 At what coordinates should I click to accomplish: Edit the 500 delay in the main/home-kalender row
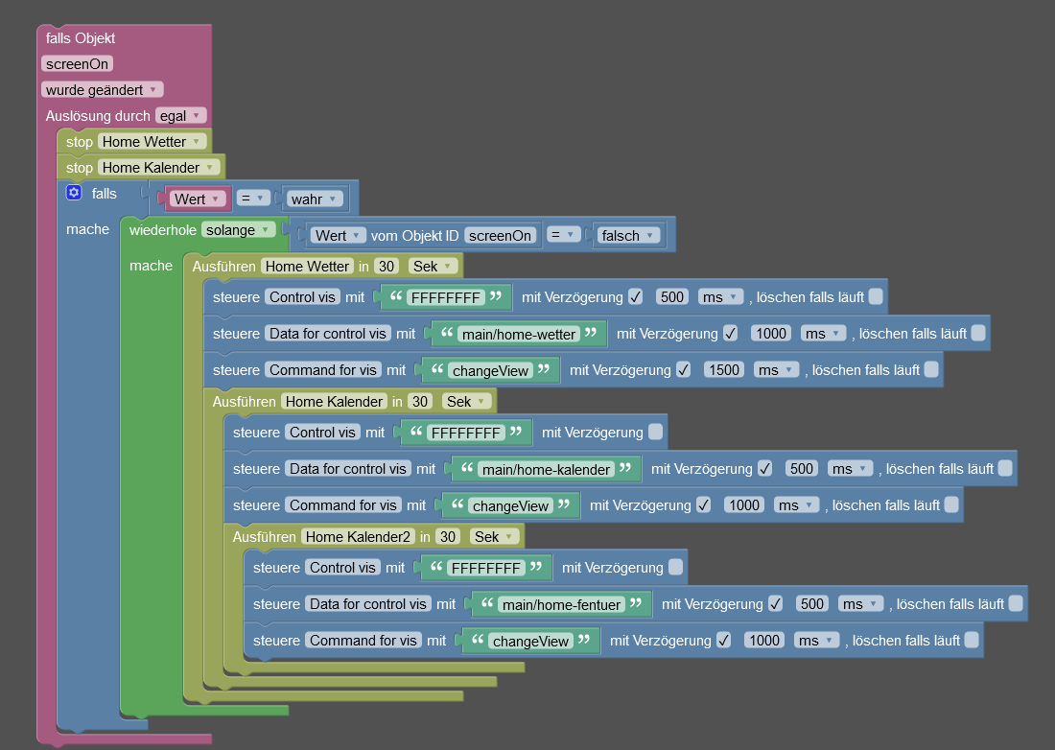pyautogui.click(x=802, y=469)
